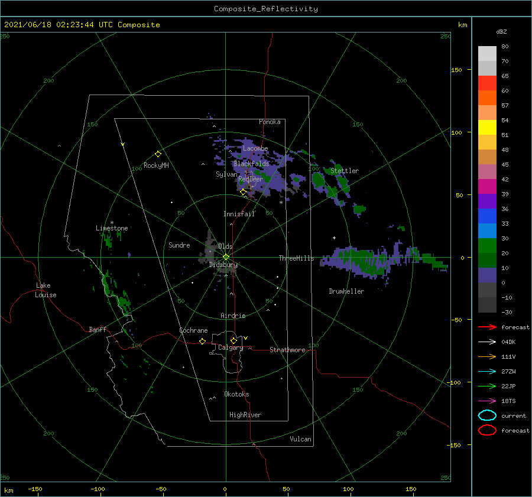The height and width of the screenshot is (497, 532).
Task: Click the RockyMH label
Action: (x=156, y=165)
